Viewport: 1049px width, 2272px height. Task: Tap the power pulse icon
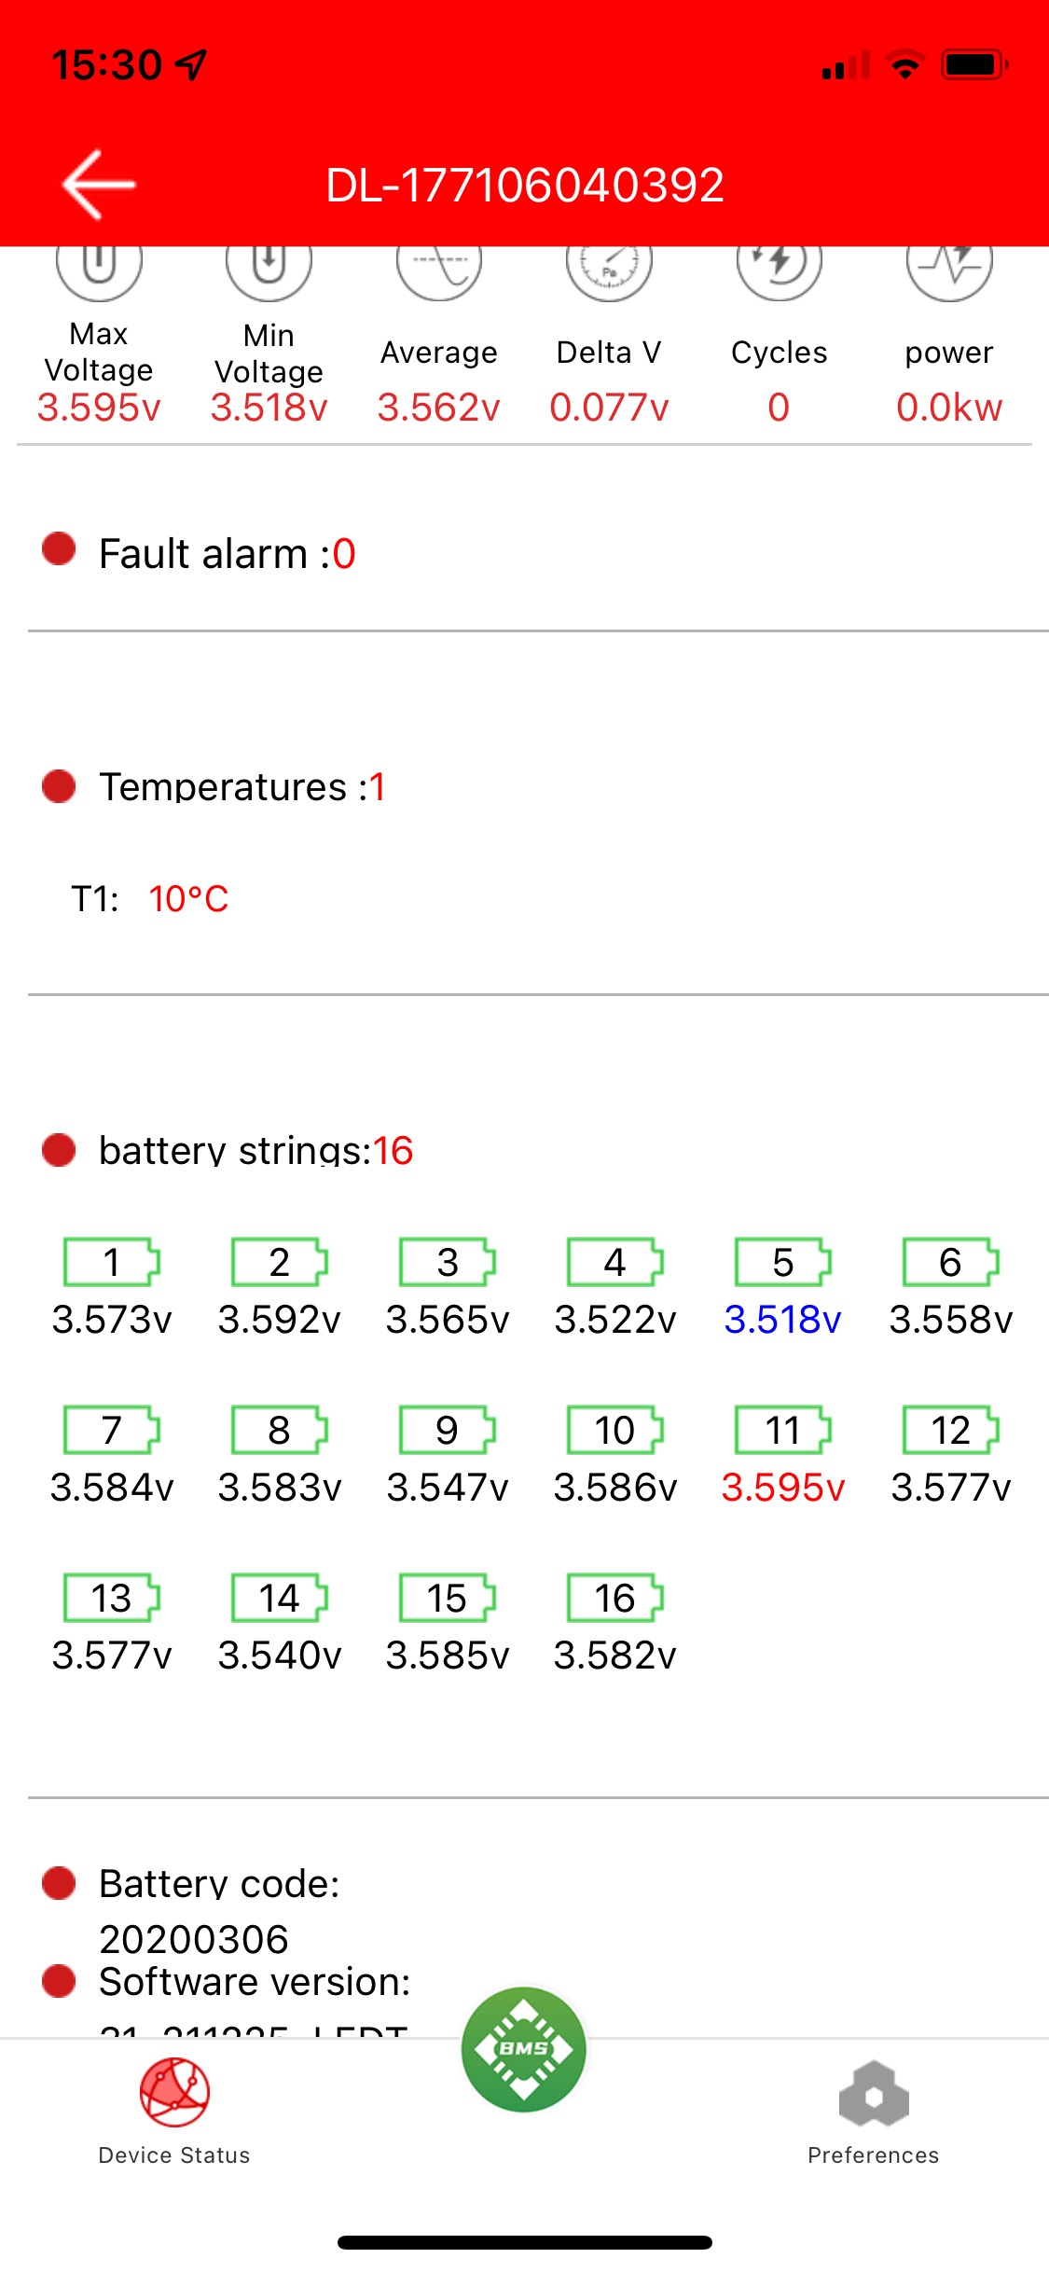(x=949, y=267)
